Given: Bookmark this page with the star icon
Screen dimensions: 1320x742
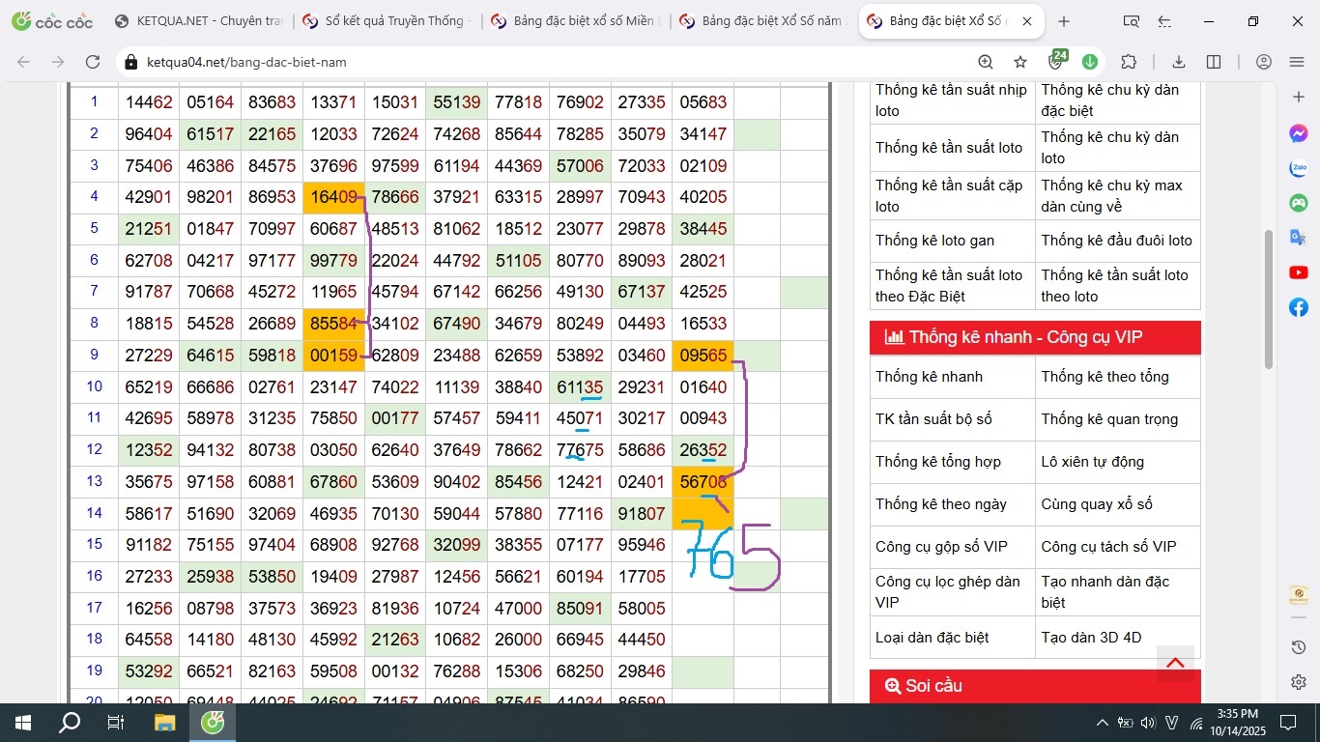Looking at the screenshot, I should coord(1020,62).
